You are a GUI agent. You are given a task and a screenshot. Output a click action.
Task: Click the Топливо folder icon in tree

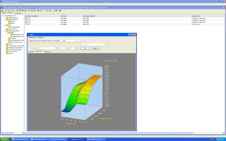[x=9, y=38]
